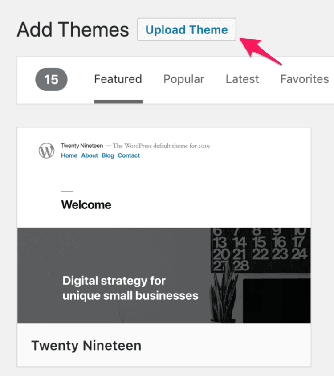
Task: Open the About link in theme preview
Action: (90, 155)
